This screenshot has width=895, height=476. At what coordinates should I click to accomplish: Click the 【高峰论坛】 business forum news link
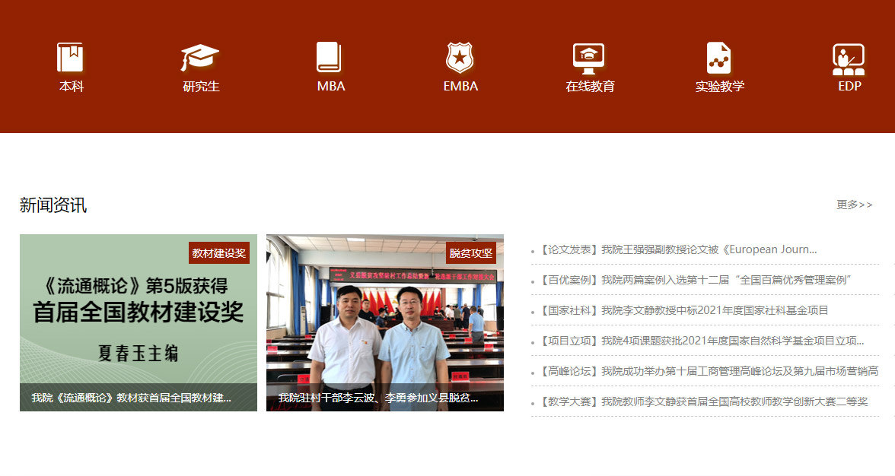pyautogui.click(x=709, y=371)
